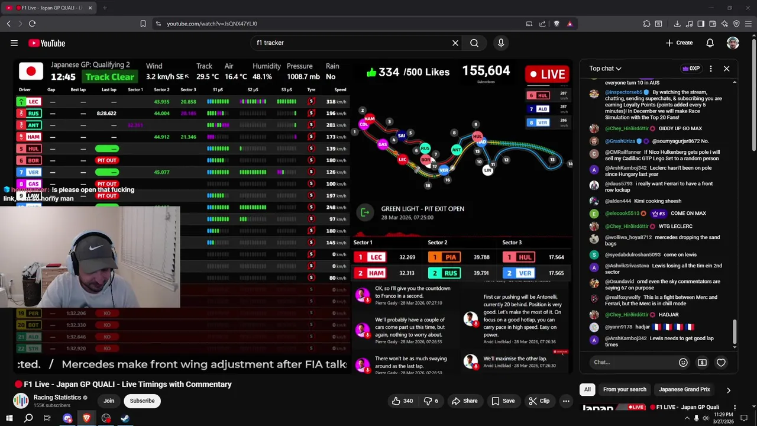The image size is (757, 426).
Task: Click the Chat message input
Action: click(x=632, y=362)
